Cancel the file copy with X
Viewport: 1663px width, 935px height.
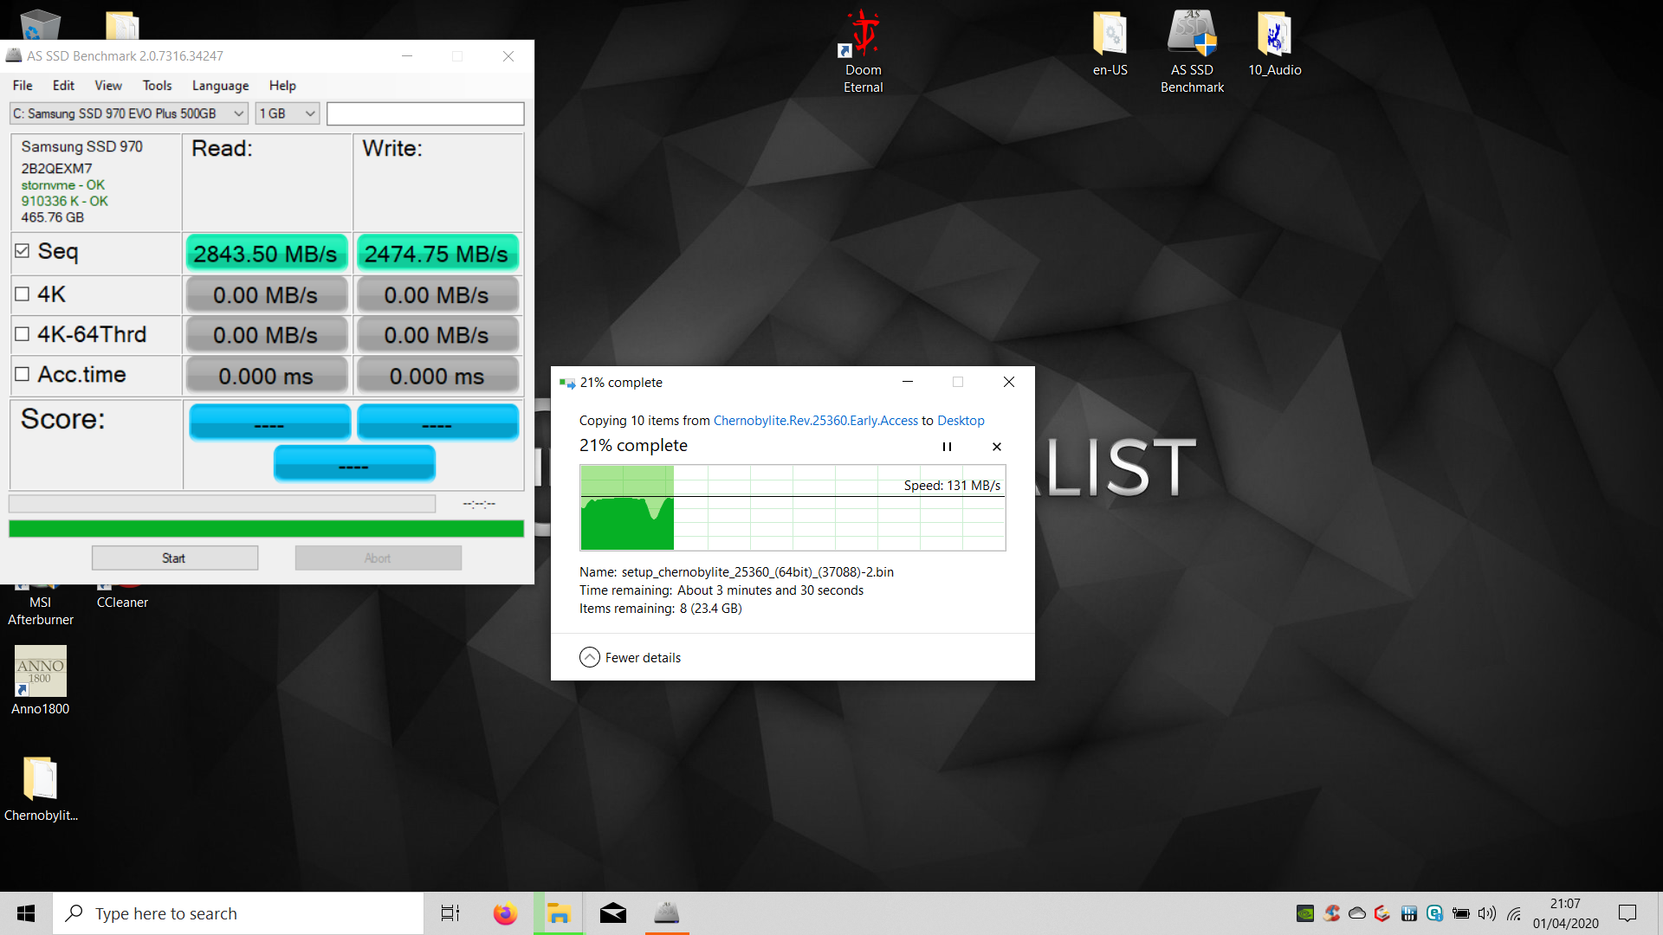[997, 447]
